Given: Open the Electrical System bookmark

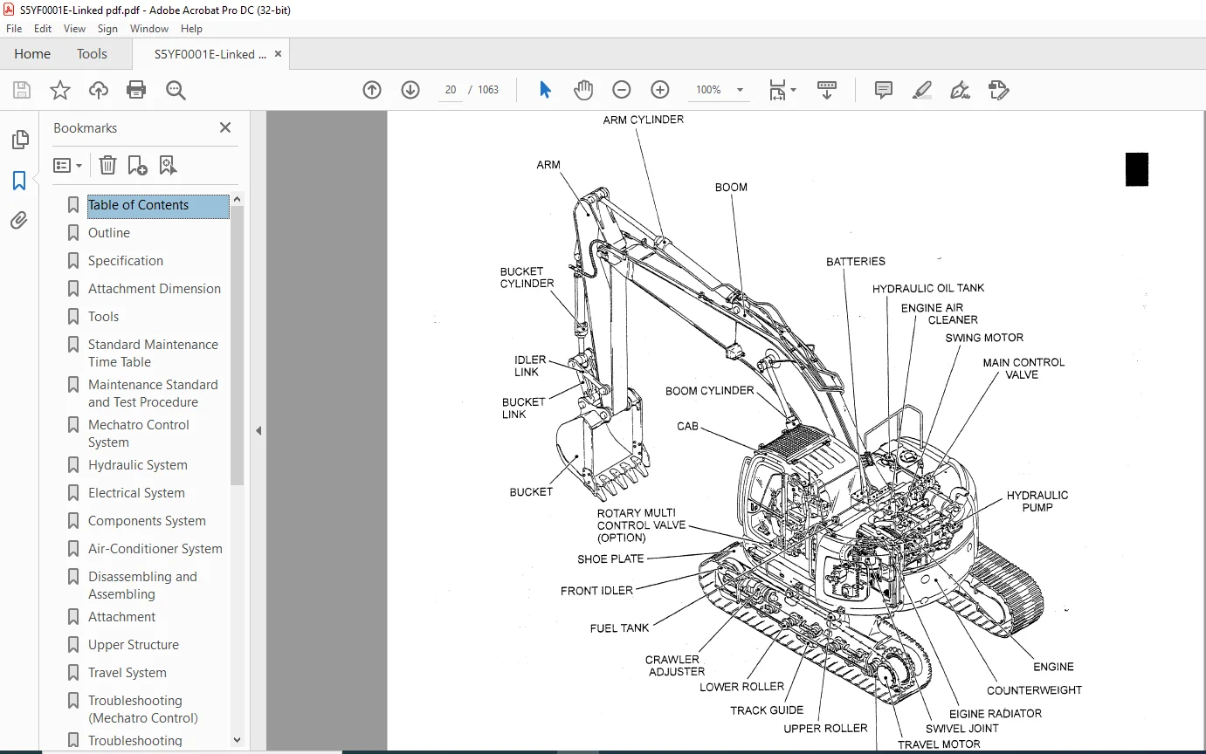Looking at the screenshot, I should tap(136, 493).
